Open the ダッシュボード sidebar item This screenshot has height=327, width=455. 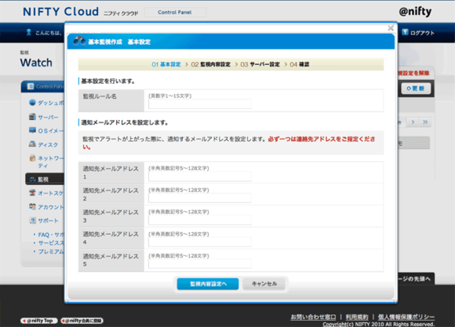coord(51,103)
